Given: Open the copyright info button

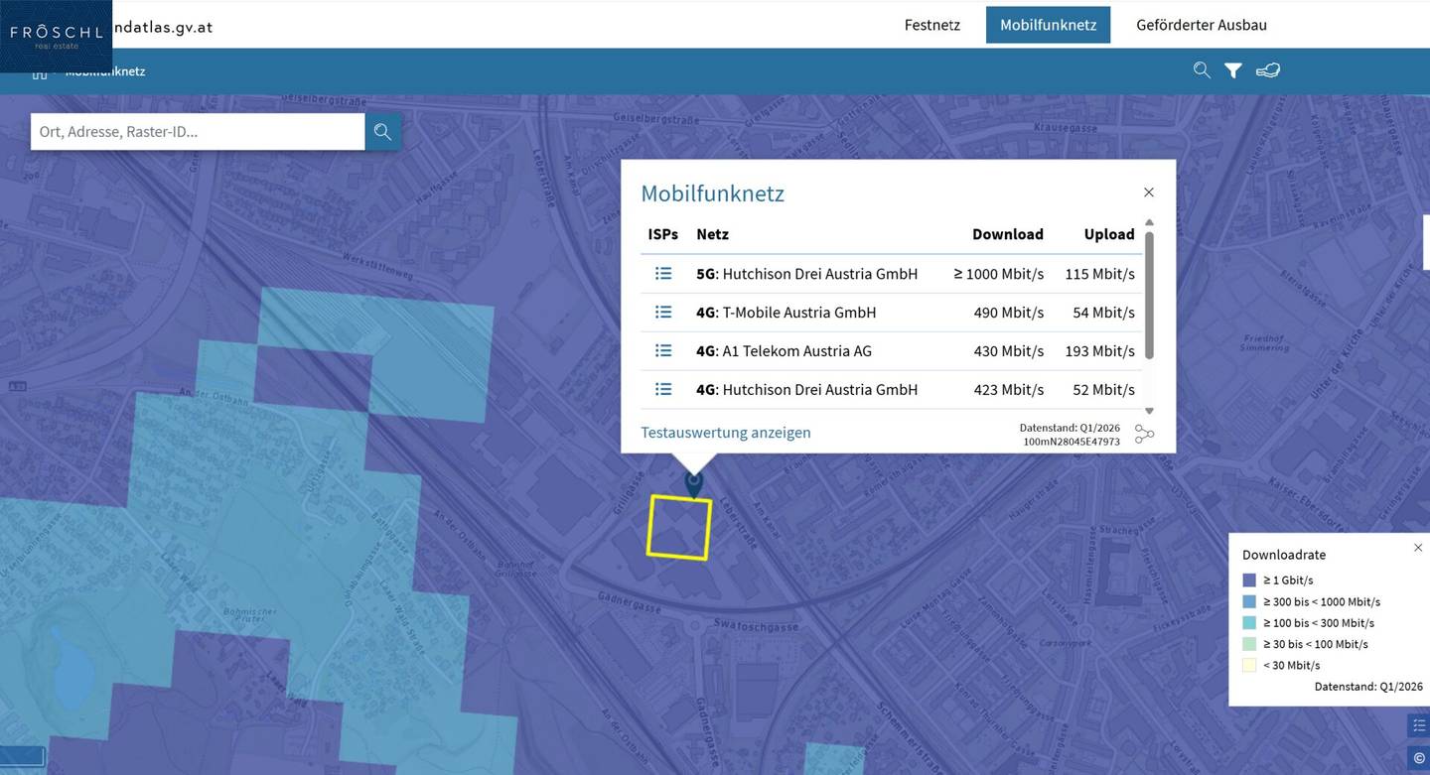Looking at the screenshot, I should pyautogui.click(x=1419, y=758).
